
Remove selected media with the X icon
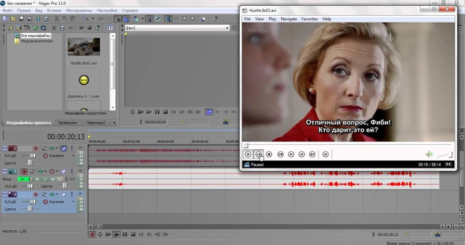coord(54,28)
